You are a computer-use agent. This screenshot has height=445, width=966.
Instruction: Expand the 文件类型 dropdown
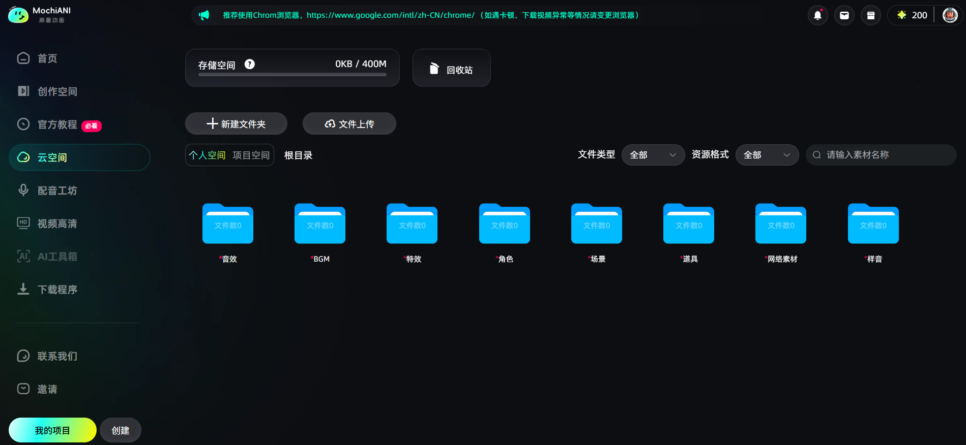653,155
